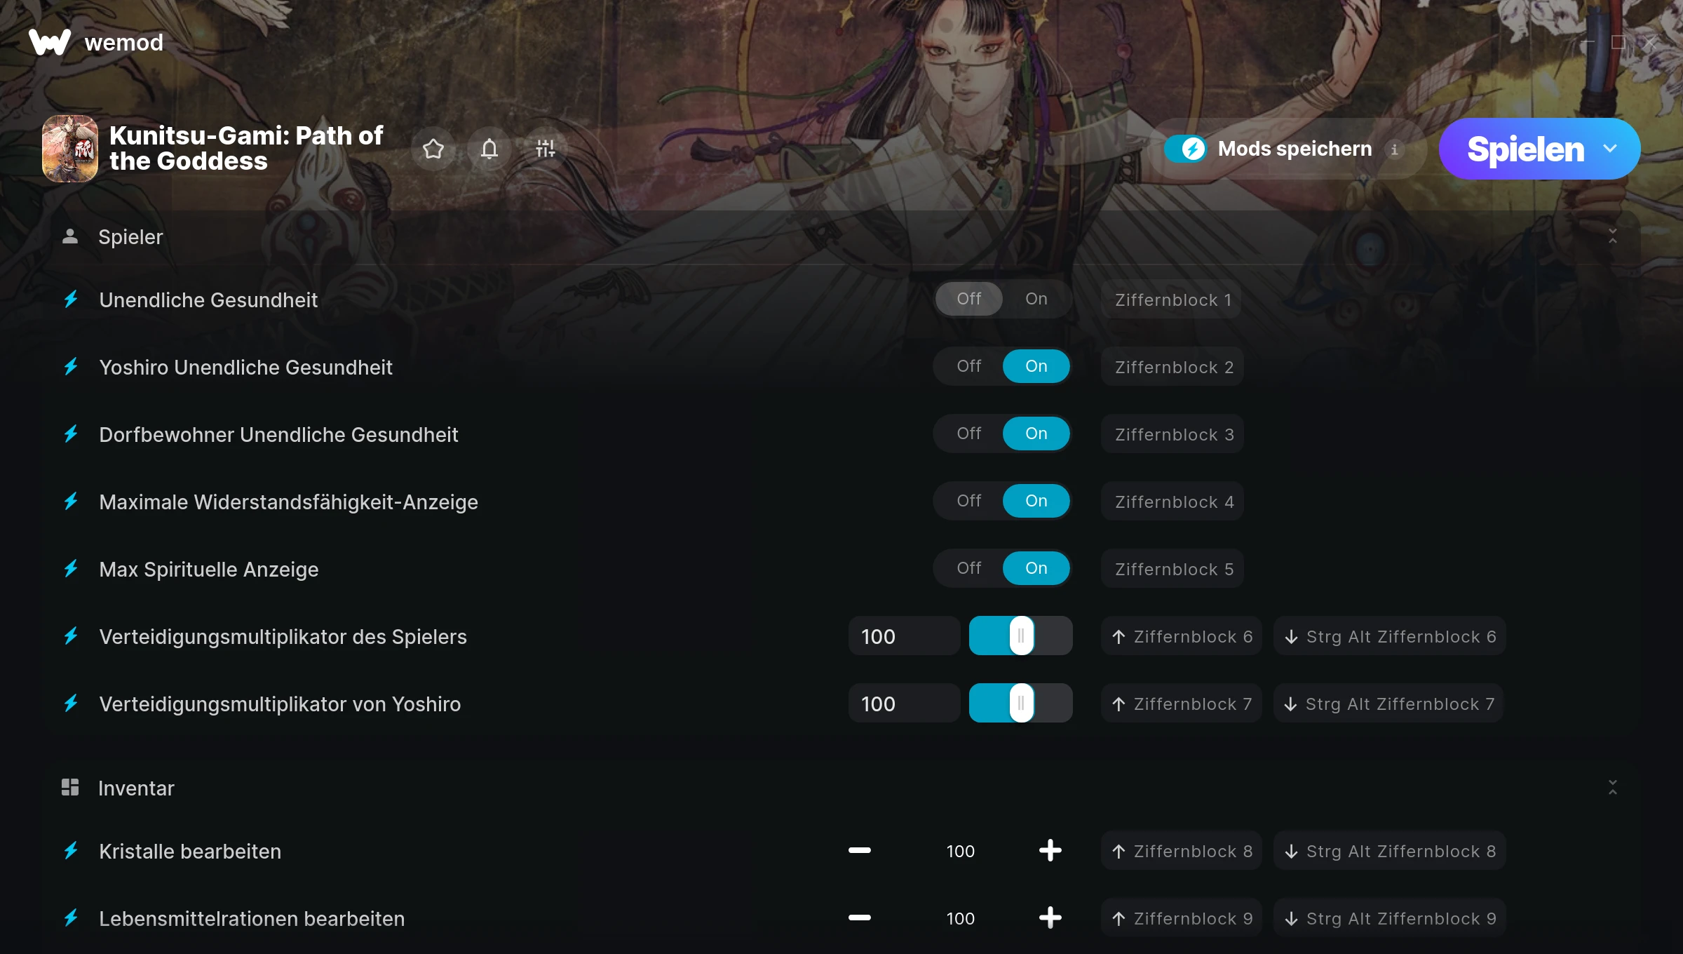
Task: Click the info icon beside Mods speichern
Action: (1394, 149)
